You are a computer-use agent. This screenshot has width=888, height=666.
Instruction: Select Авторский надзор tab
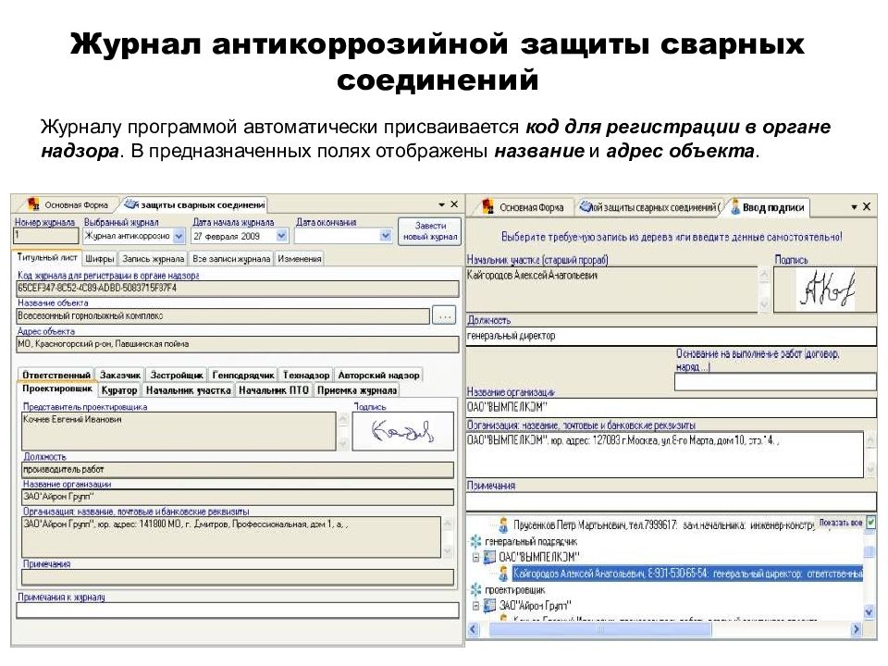(378, 375)
